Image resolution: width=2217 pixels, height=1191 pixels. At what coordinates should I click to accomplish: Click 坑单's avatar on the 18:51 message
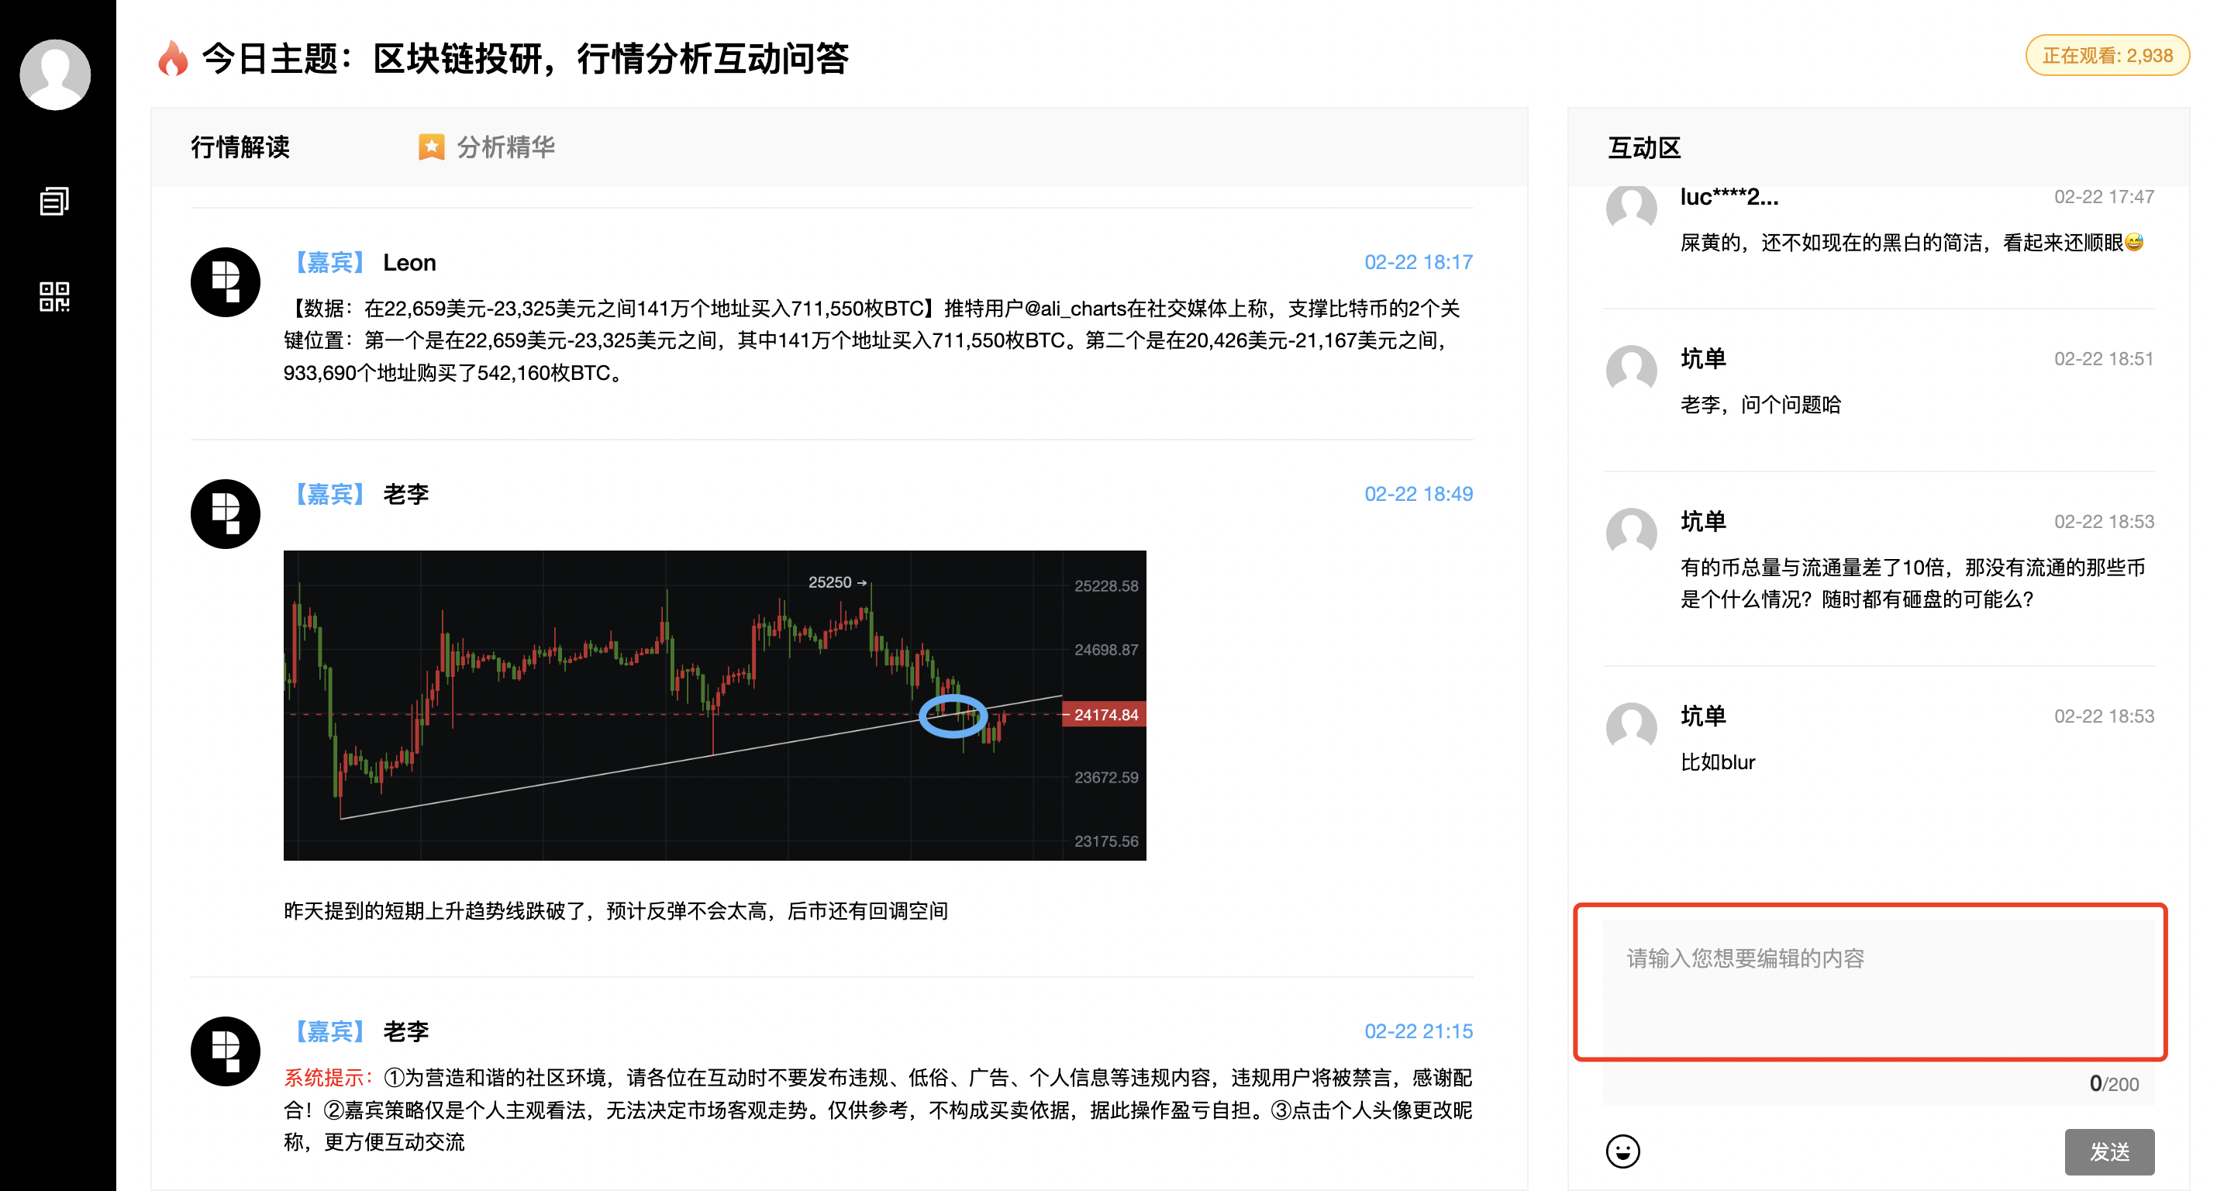point(1631,371)
